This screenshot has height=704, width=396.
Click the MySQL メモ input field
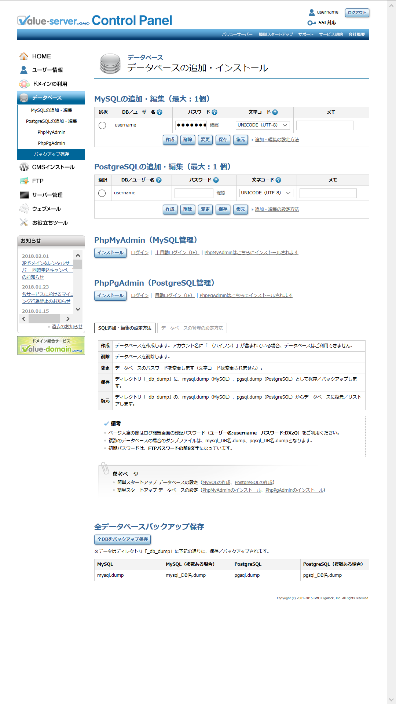[x=324, y=125]
